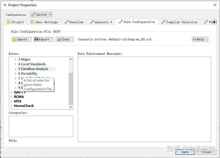Click the Close button
The height and width of the screenshot is (158, 220).
(206, 152)
